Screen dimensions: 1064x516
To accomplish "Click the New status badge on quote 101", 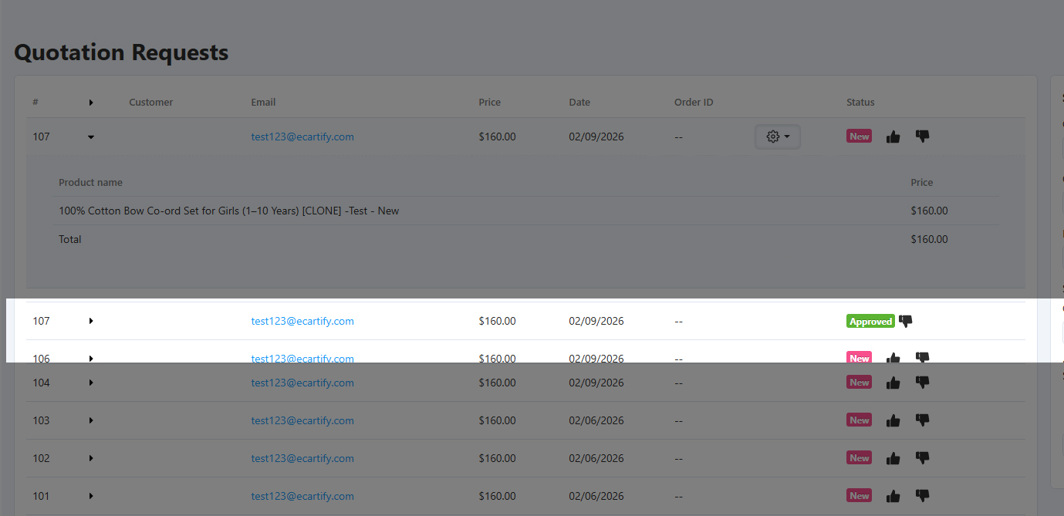I will point(860,496).
